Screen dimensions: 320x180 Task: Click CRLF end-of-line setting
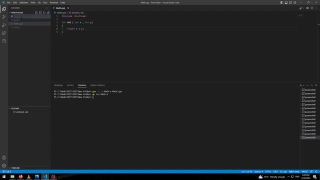point(275,171)
